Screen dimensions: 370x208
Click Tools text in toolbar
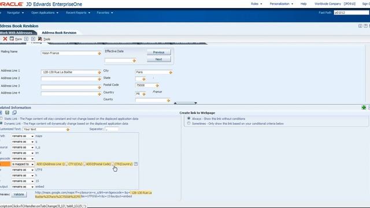click(47, 39)
